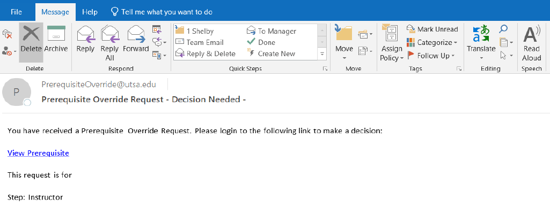Open the Rules dropdown
This screenshot has width=550, height=207.
coord(365,34)
